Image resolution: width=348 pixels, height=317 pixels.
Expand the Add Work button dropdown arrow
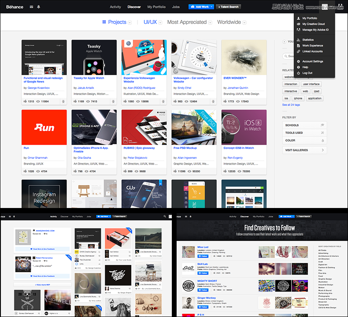(x=211, y=7)
